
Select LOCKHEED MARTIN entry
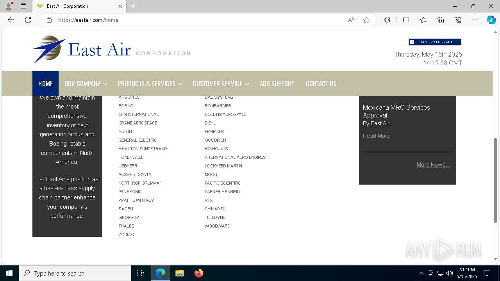click(223, 166)
